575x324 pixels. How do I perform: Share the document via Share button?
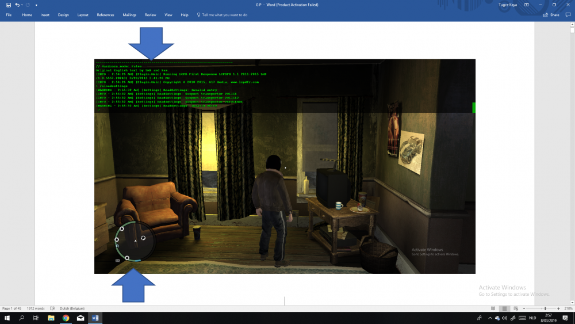point(551,15)
